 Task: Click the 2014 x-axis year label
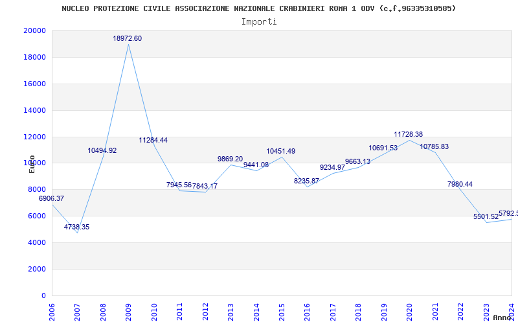click(x=256, y=312)
